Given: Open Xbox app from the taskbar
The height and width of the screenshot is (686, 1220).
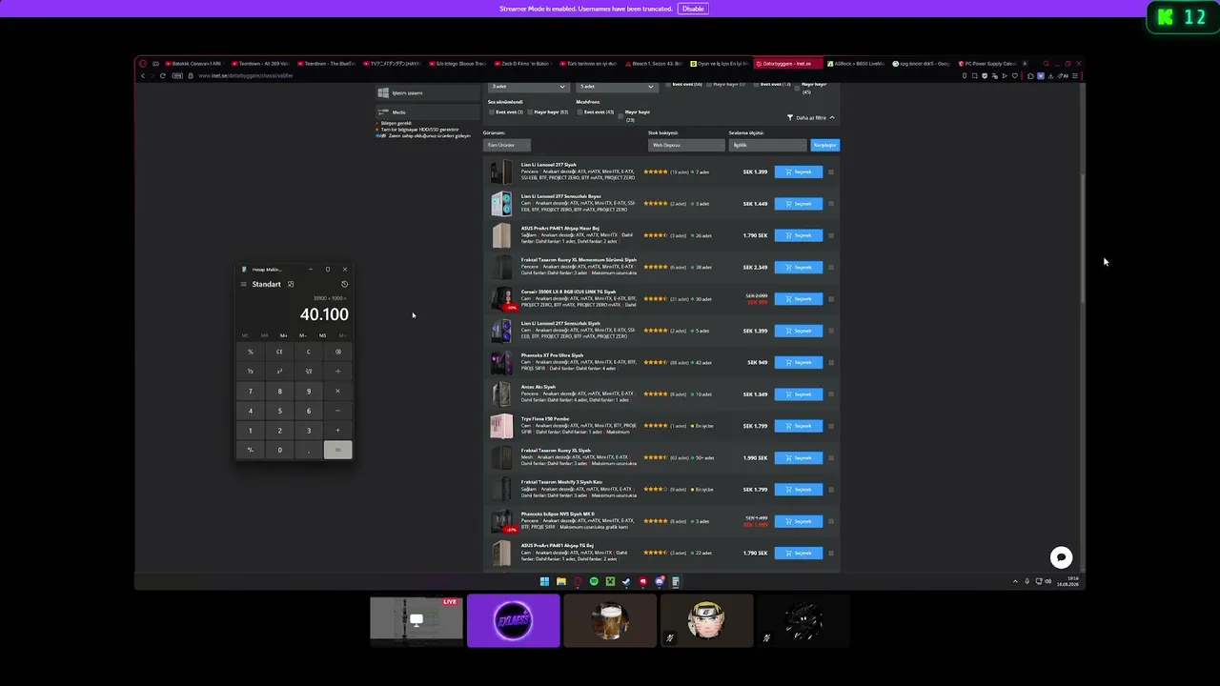Looking at the screenshot, I should pyautogui.click(x=610, y=581).
